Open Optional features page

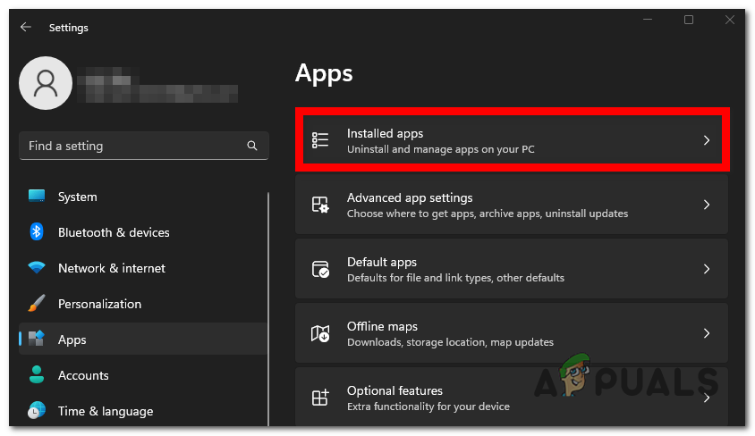click(x=512, y=397)
